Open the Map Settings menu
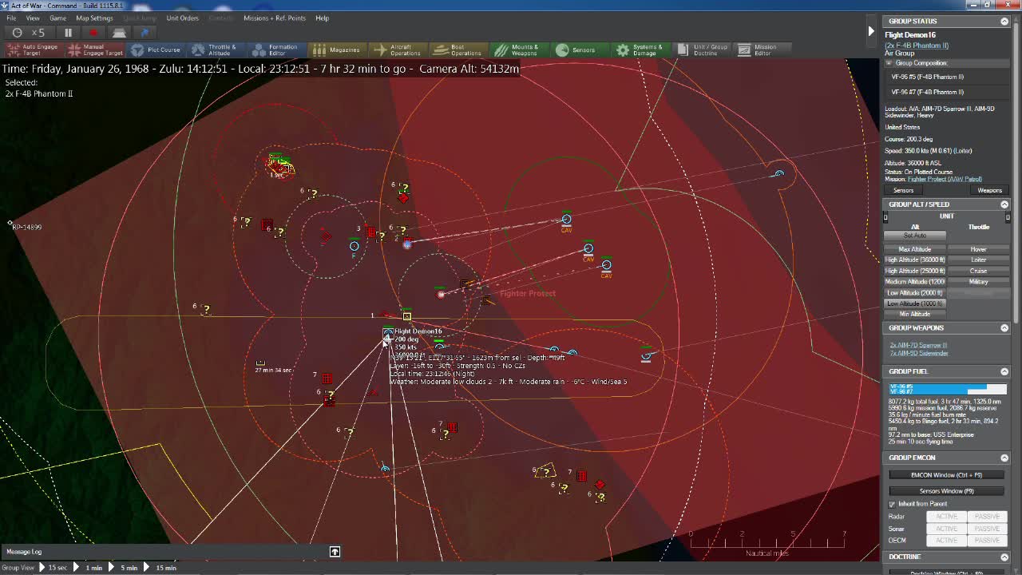This screenshot has width=1022, height=575. 94,18
